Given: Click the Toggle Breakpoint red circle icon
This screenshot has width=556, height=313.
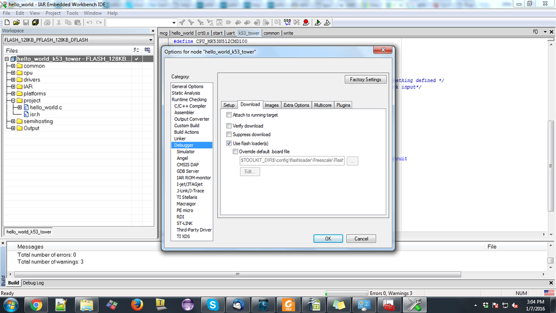Looking at the screenshot, I should tap(306, 22).
